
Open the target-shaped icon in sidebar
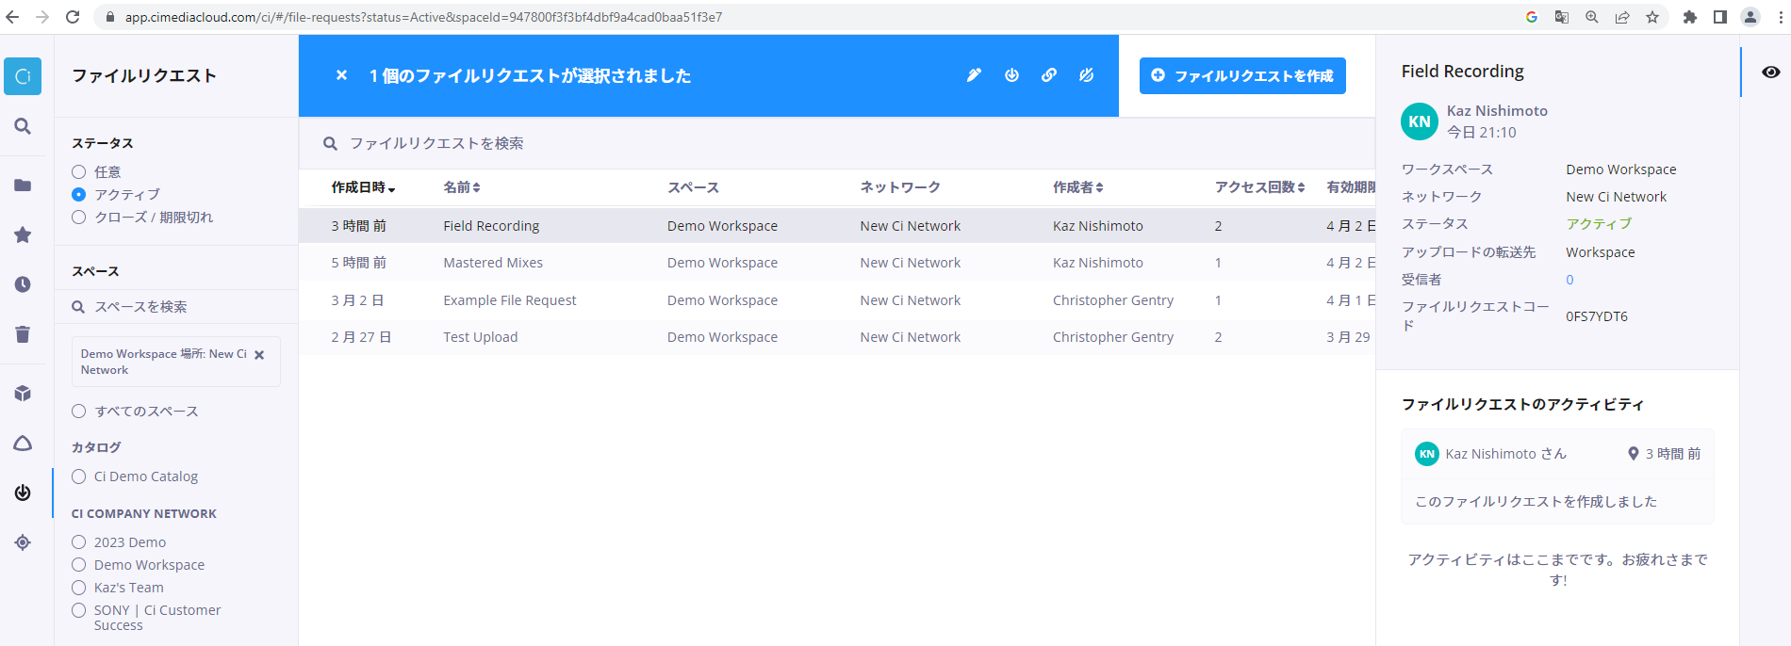pos(23,542)
